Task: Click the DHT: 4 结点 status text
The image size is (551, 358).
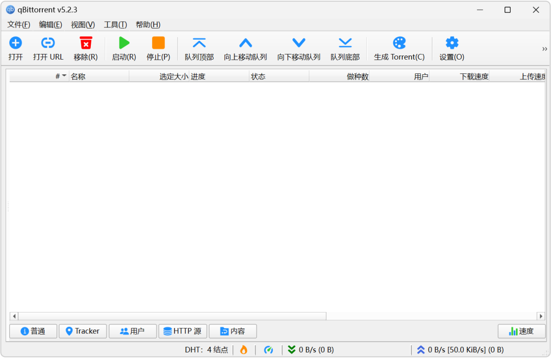Action: [x=206, y=349]
